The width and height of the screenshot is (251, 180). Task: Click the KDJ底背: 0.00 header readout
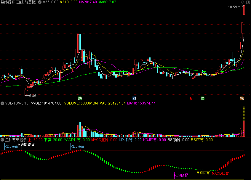pyautogui.click(x=154, y=140)
